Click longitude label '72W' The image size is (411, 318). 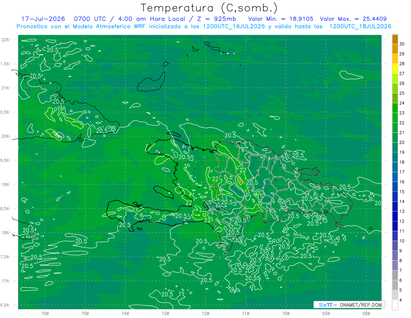[x=206, y=314]
